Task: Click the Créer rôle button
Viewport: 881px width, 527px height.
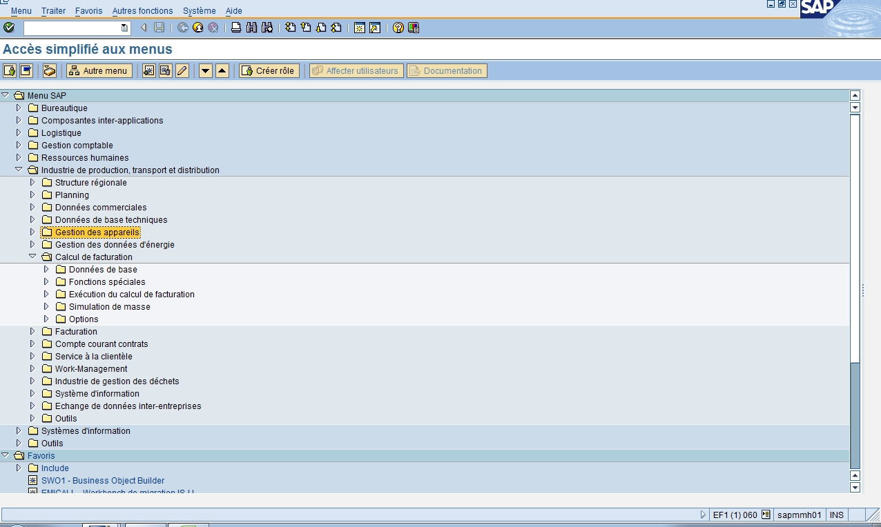Action: [x=269, y=70]
